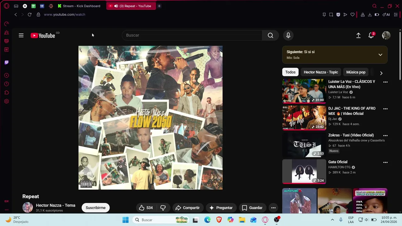Open YouTube notifications bell
The image size is (402, 226).
[371, 35]
